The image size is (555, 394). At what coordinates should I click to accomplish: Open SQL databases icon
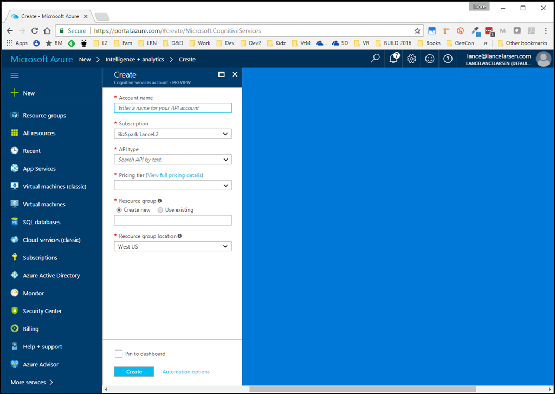click(x=15, y=222)
